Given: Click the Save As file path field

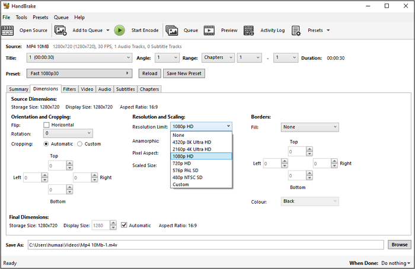Looking at the screenshot, I should [205, 245].
